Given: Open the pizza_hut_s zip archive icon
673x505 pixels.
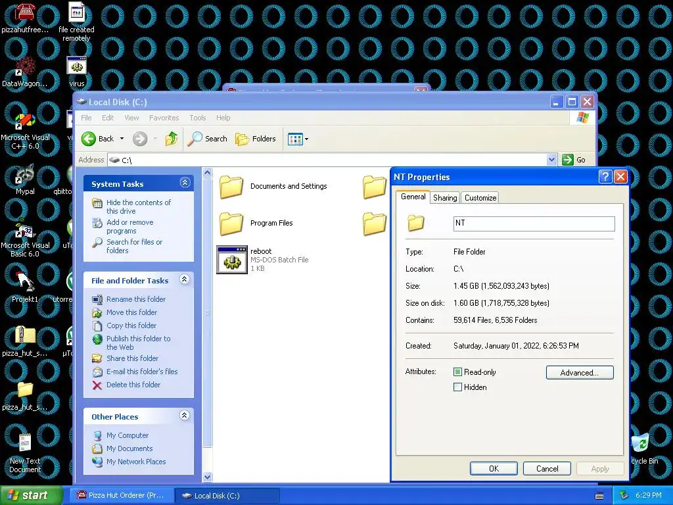Looking at the screenshot, I should pos(25,341).
